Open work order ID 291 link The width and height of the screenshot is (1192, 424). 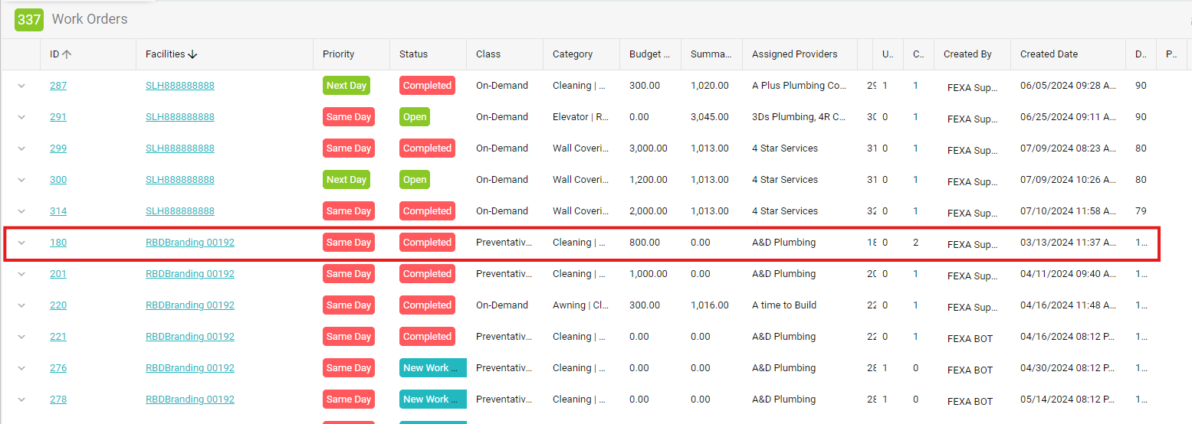tap(58, 117)
